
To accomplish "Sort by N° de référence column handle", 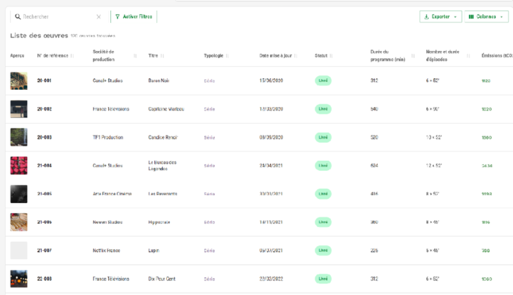I will click(72, 56).
